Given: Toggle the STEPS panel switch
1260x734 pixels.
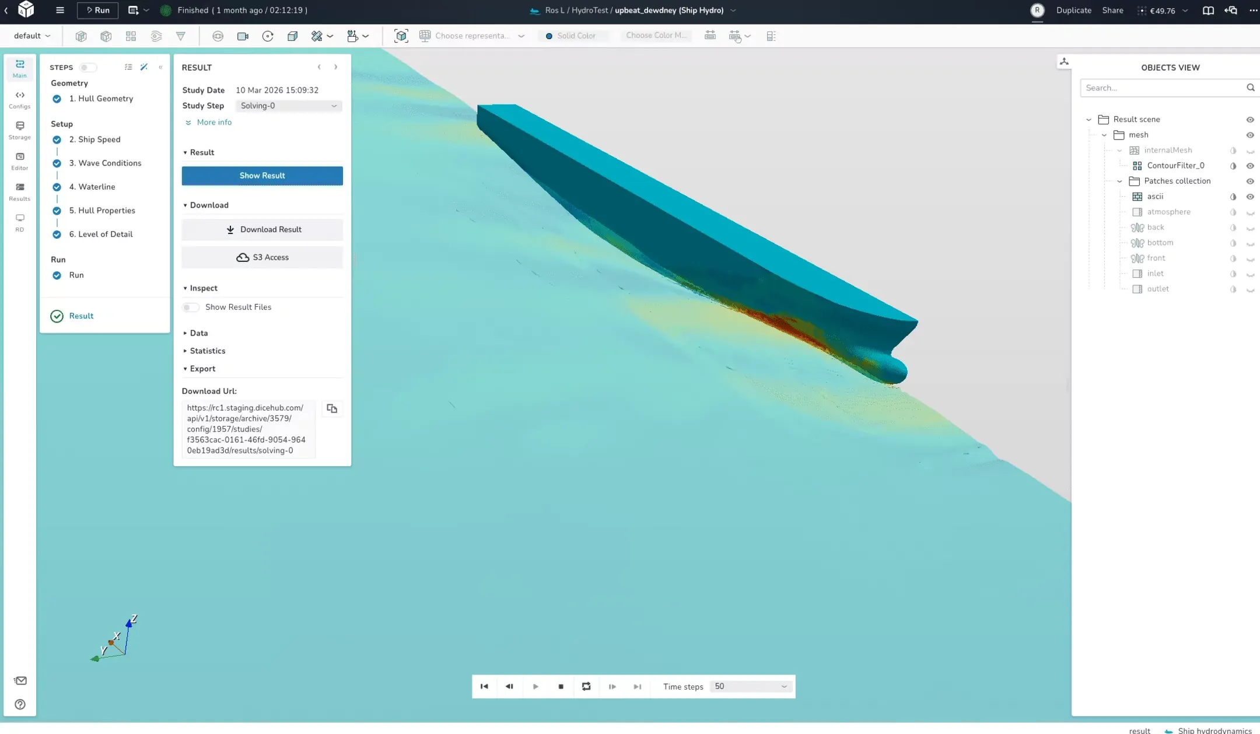Looking at the screenshot, I should coord(87,67).
